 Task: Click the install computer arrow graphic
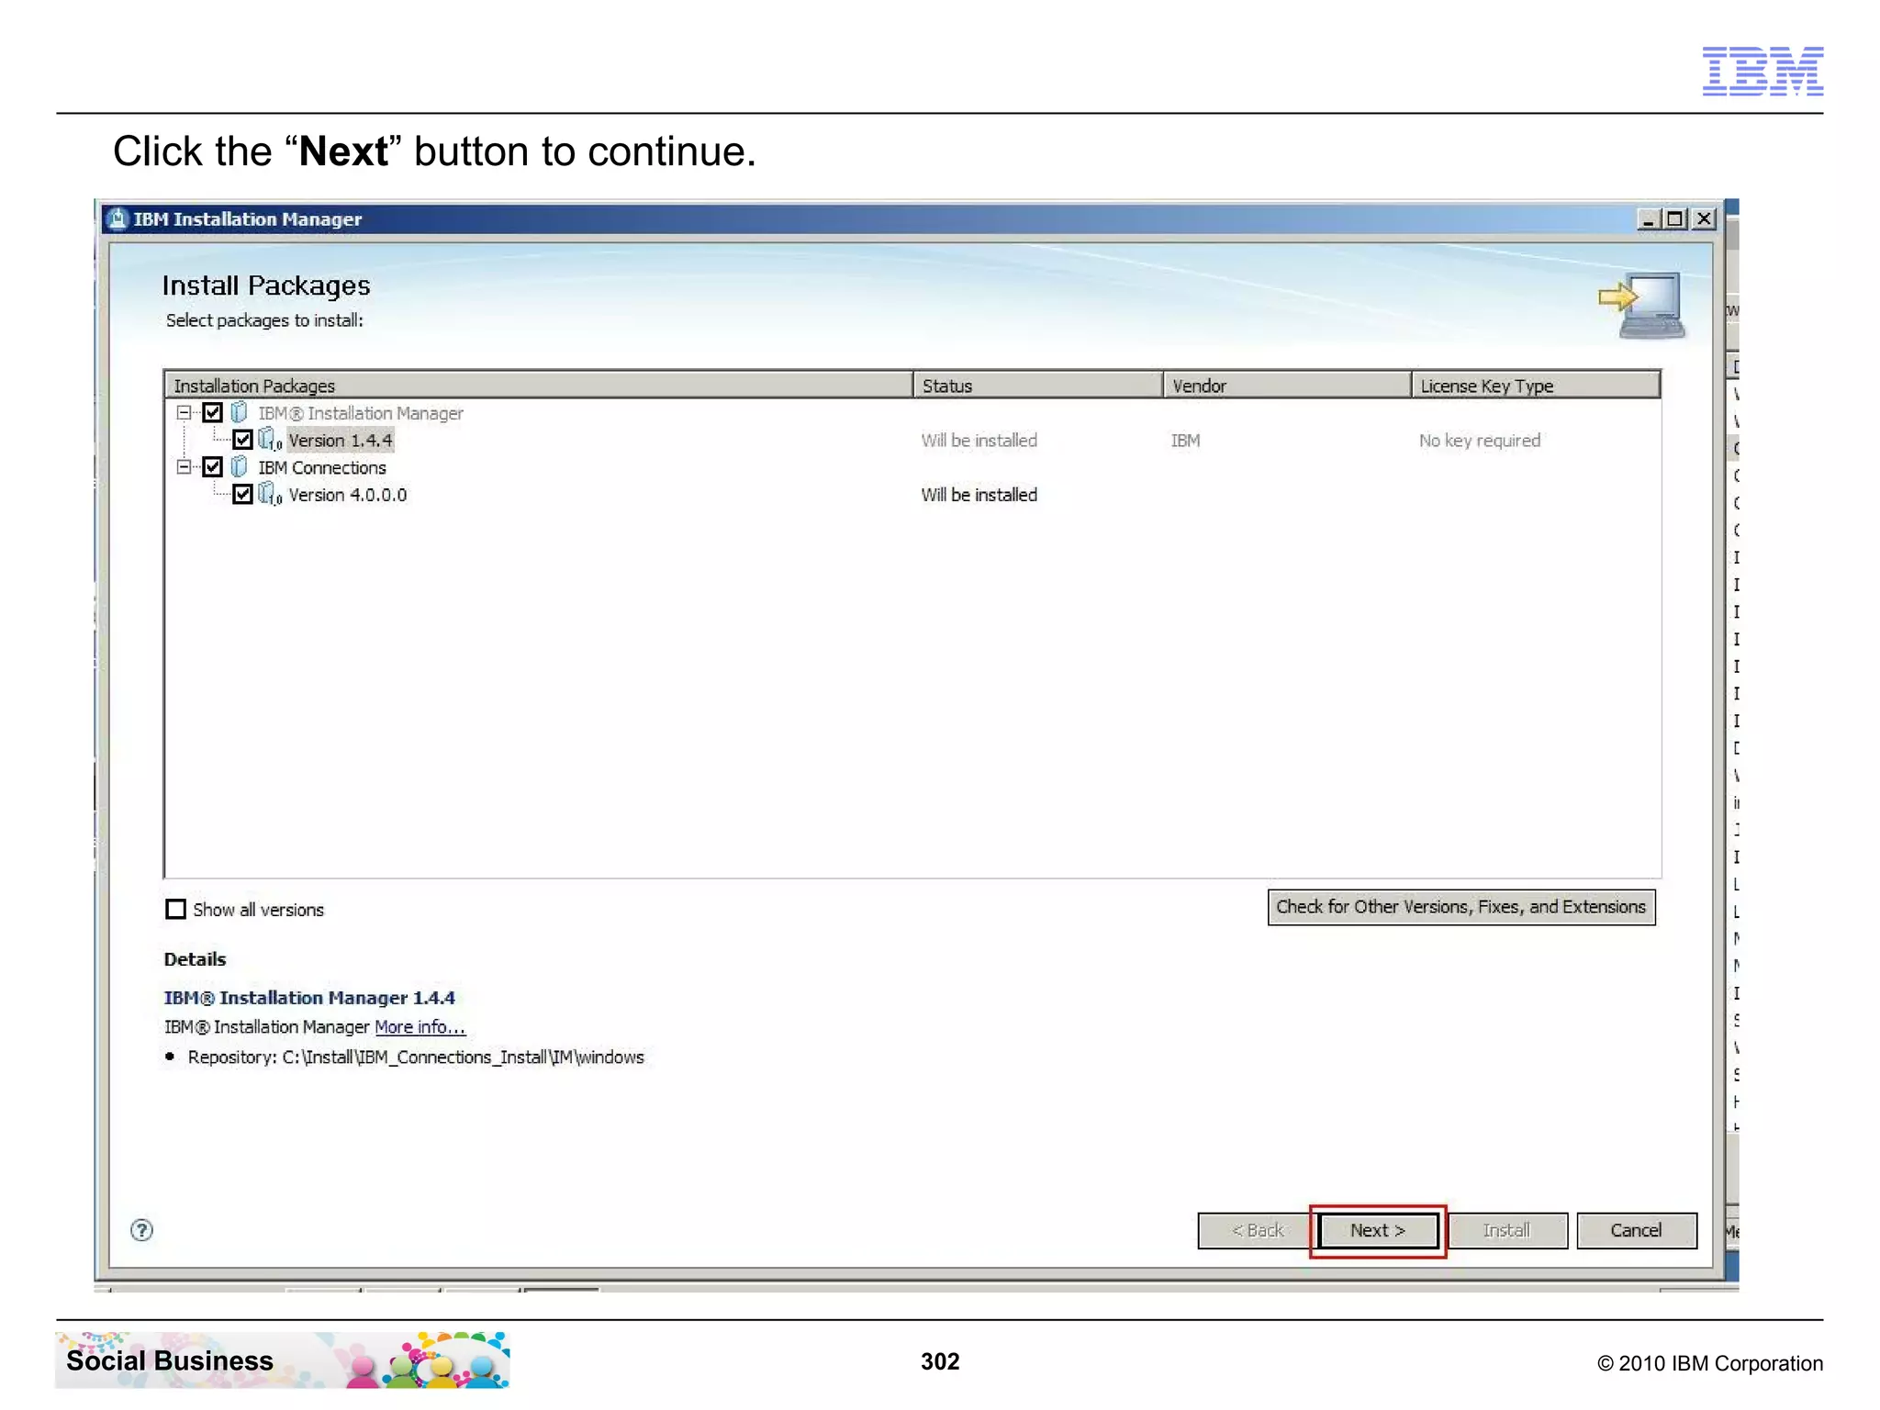1643,305
